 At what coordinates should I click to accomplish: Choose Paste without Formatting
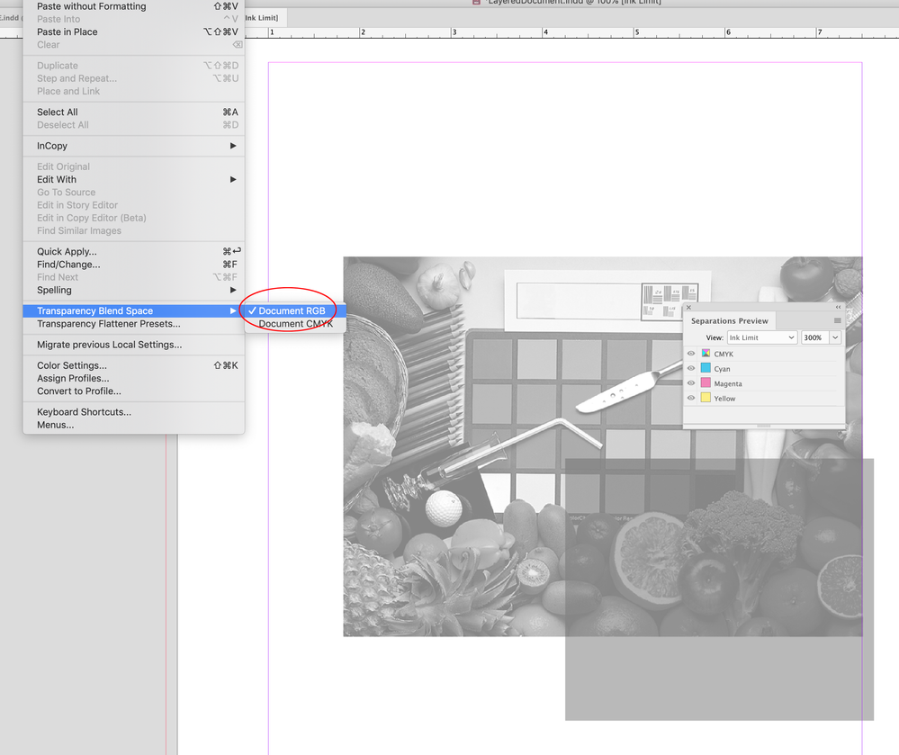(x=133, y=6)
